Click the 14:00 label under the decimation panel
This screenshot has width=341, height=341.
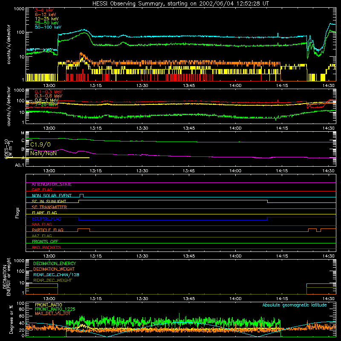tap(235, 299)
